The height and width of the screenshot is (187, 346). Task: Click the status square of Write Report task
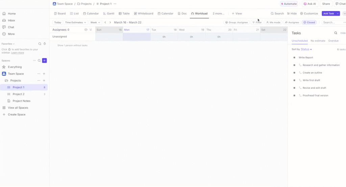coord(294,58)
